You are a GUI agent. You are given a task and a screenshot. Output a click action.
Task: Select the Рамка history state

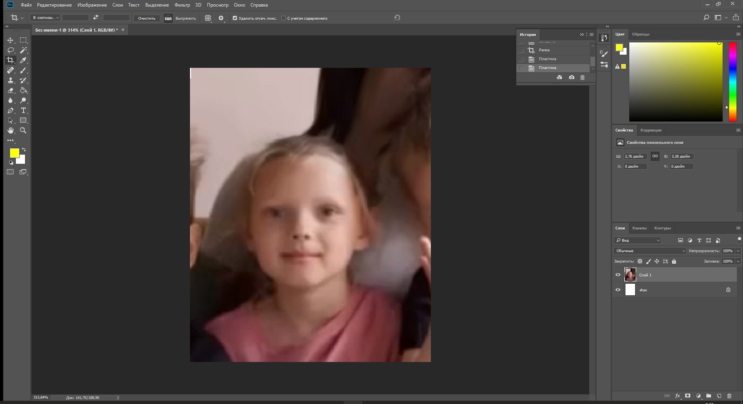pos(553,50)
